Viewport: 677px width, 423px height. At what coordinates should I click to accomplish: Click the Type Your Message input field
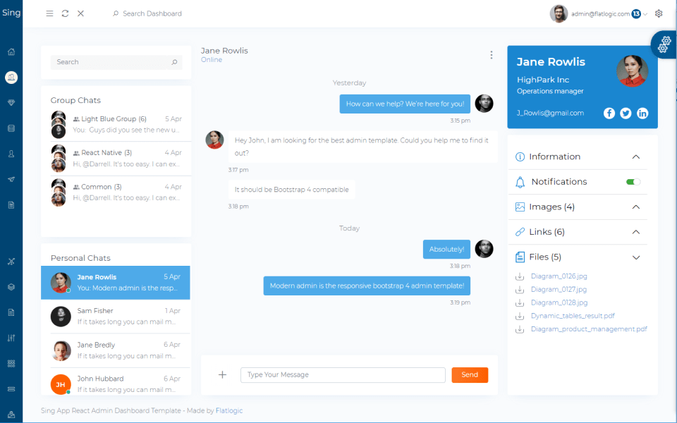pos(343,374)
